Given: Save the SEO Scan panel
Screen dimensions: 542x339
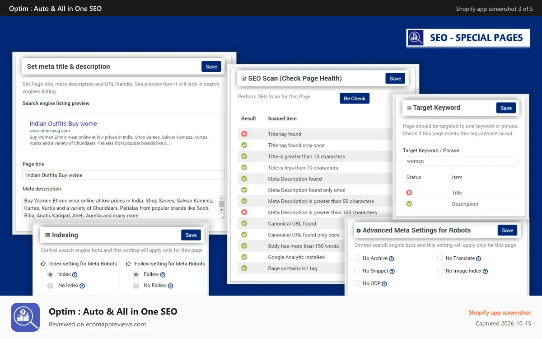Looking at the screenshot, I should (x=395, y=78).
